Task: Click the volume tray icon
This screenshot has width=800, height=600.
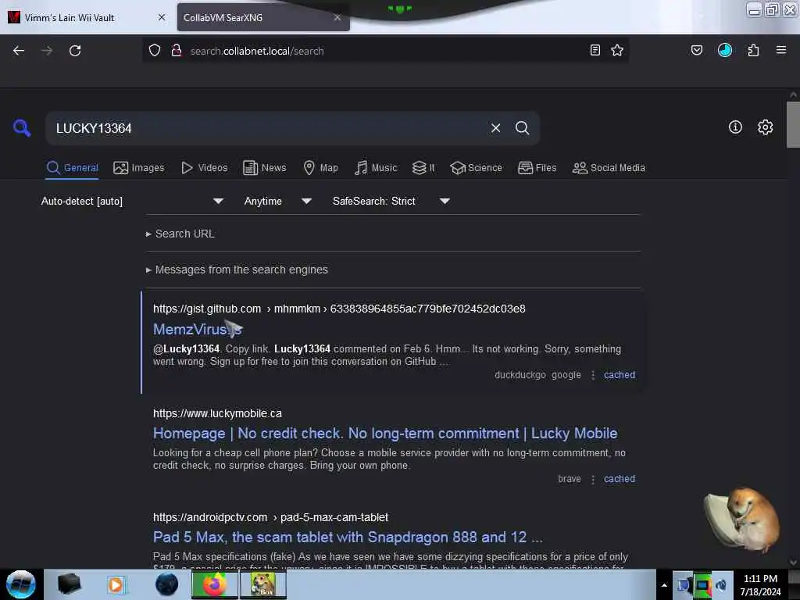Action: point(721,584)
